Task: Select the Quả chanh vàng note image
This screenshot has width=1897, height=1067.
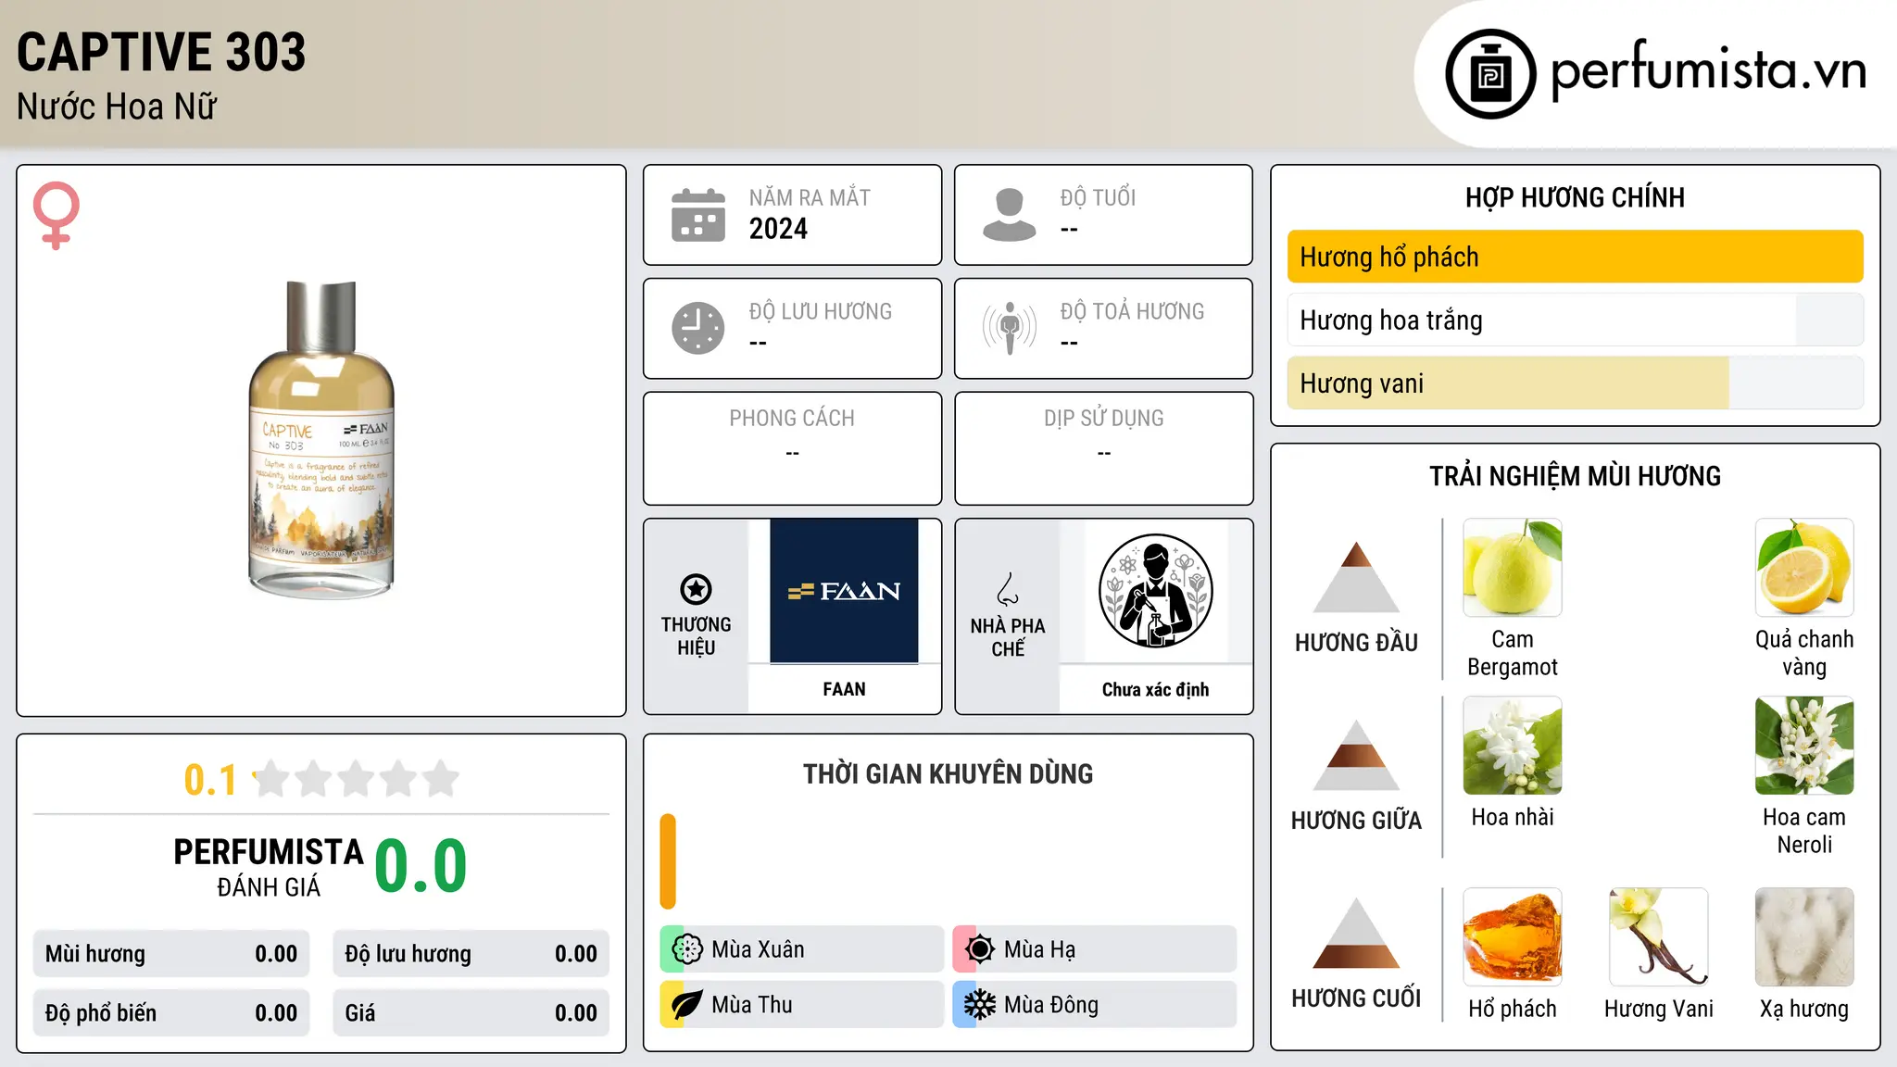Action: point(1804,568)
